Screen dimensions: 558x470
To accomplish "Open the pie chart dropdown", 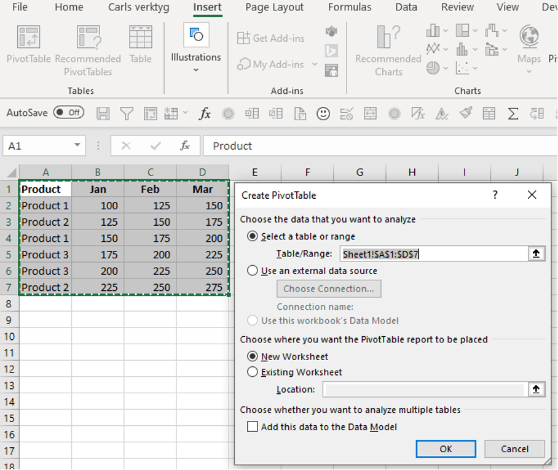I will [446, 68].
